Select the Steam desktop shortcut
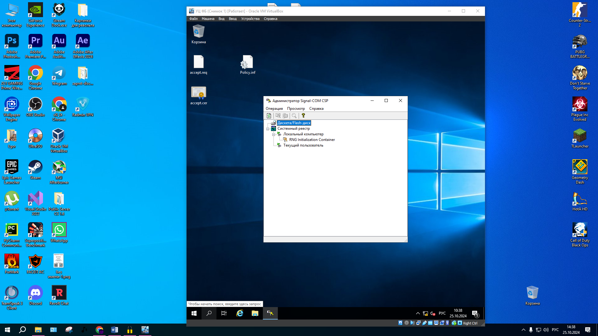The image size is (598, 336). click(36, 170)
